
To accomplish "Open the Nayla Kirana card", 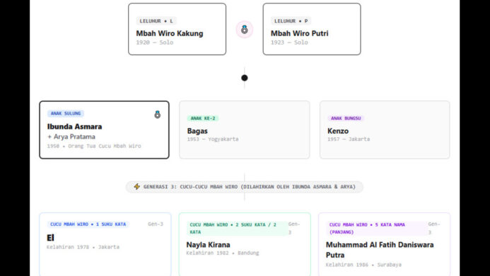I will [245, 244].
